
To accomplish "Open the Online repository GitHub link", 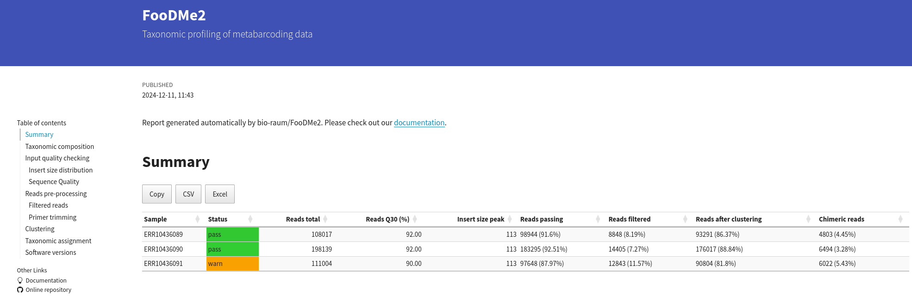I will pyautogui.click(x=48, y=290).
